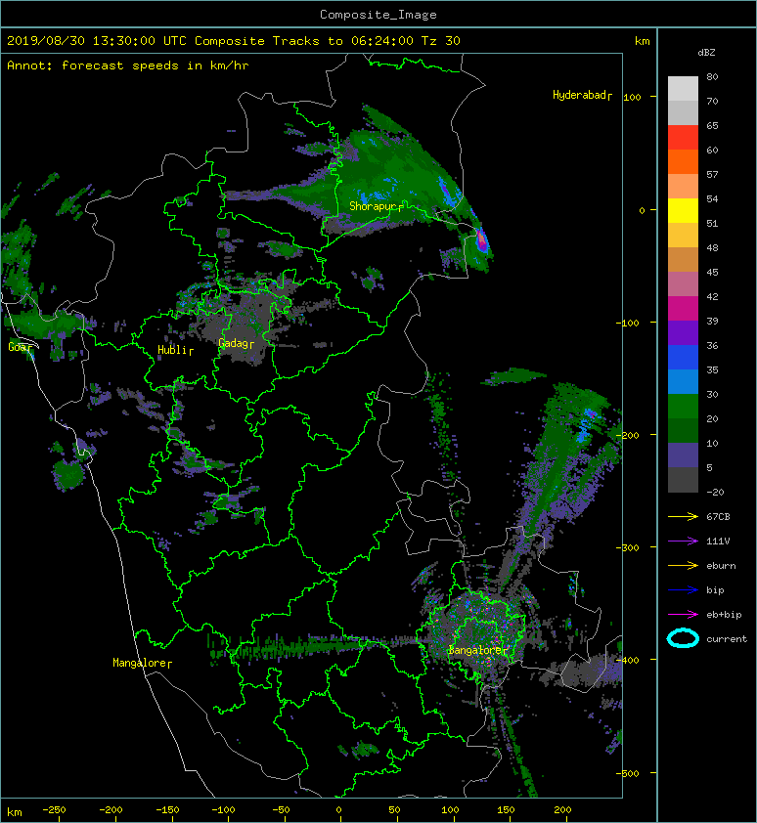Click the eb+bip legend label
This screenshot has height=823, width=757.
pyautogui.click(x=724, y=615)
